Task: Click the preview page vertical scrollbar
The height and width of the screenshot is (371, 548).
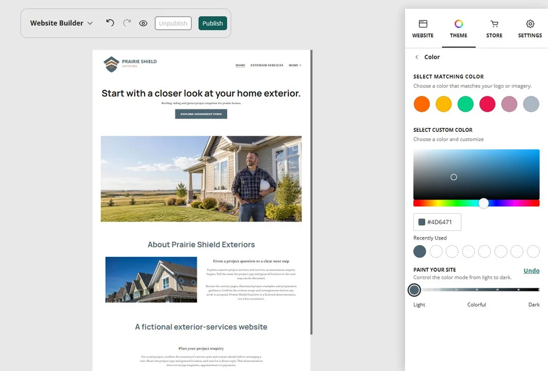Action: coord(312,192)
